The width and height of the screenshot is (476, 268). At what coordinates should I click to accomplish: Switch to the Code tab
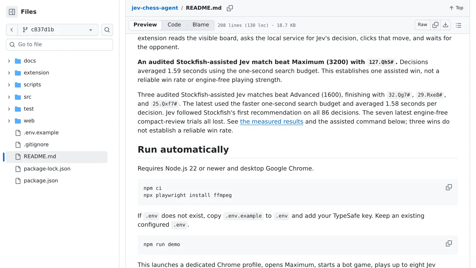[x=174, y=25]
